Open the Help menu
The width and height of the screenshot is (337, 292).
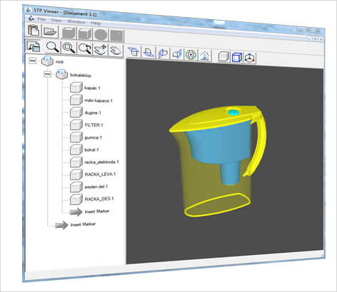click(x=96, y=23)
